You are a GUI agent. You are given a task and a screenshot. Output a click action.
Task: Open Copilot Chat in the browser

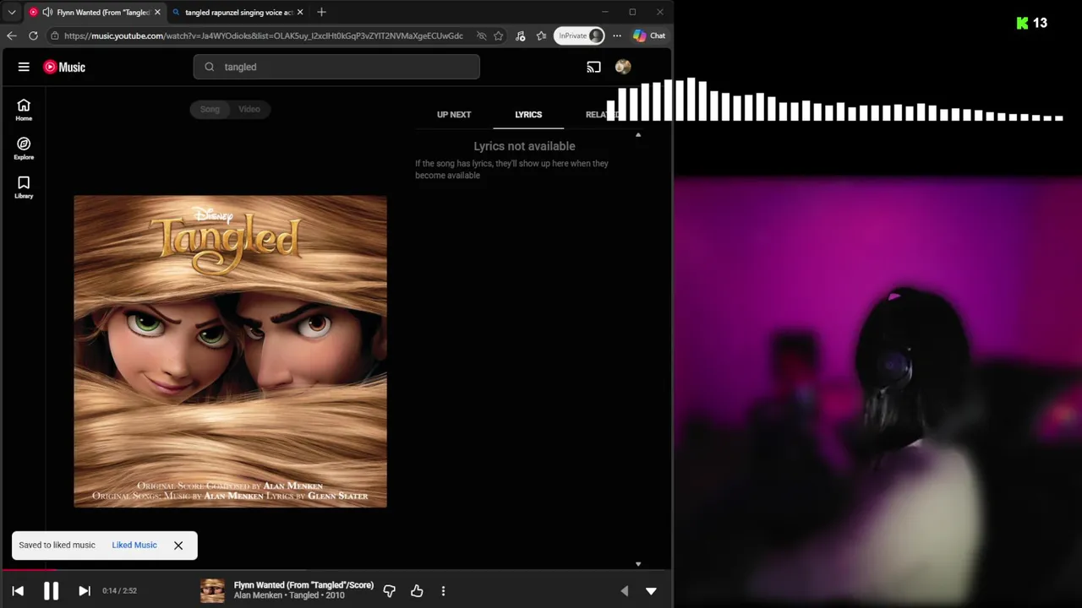pos(649,35)
